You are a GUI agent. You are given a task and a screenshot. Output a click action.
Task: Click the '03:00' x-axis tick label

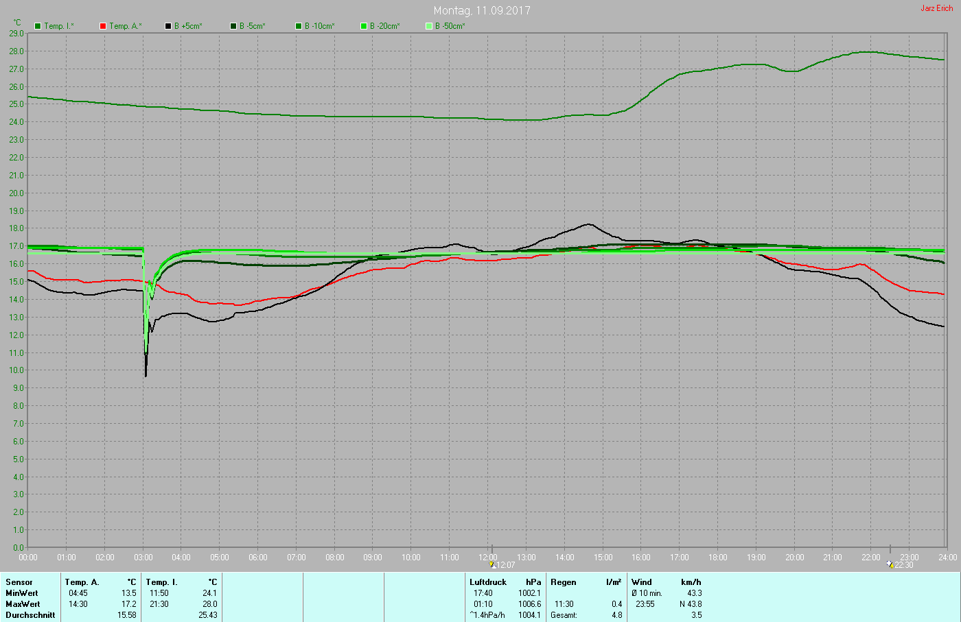click(x=143, y=558)
